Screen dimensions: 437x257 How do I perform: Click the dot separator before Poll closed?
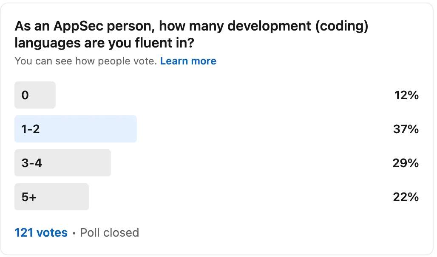point(74,233)
